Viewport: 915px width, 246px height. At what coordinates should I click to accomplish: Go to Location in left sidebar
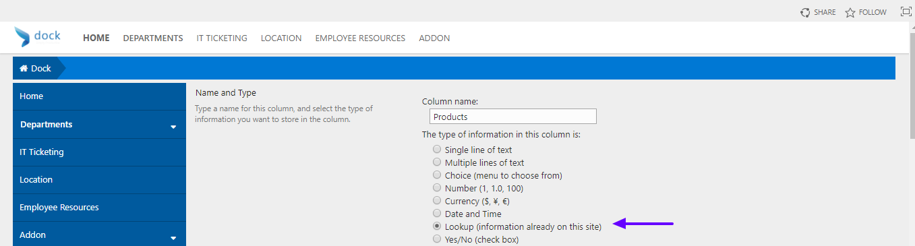pos(99,180)
